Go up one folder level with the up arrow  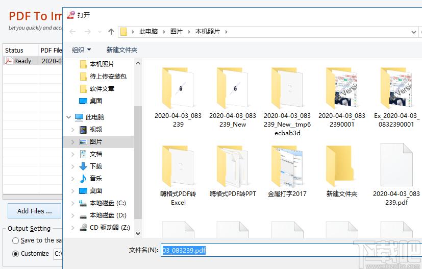(111, 32)
